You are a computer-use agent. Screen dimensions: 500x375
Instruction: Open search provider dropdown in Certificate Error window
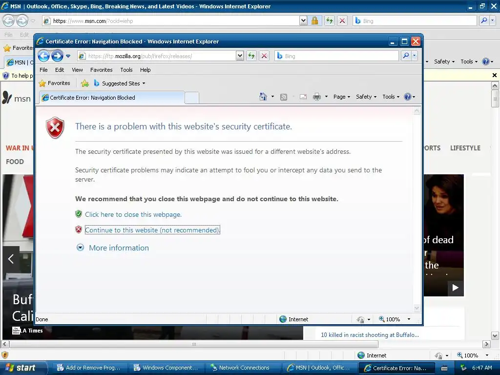coord(414,56)
